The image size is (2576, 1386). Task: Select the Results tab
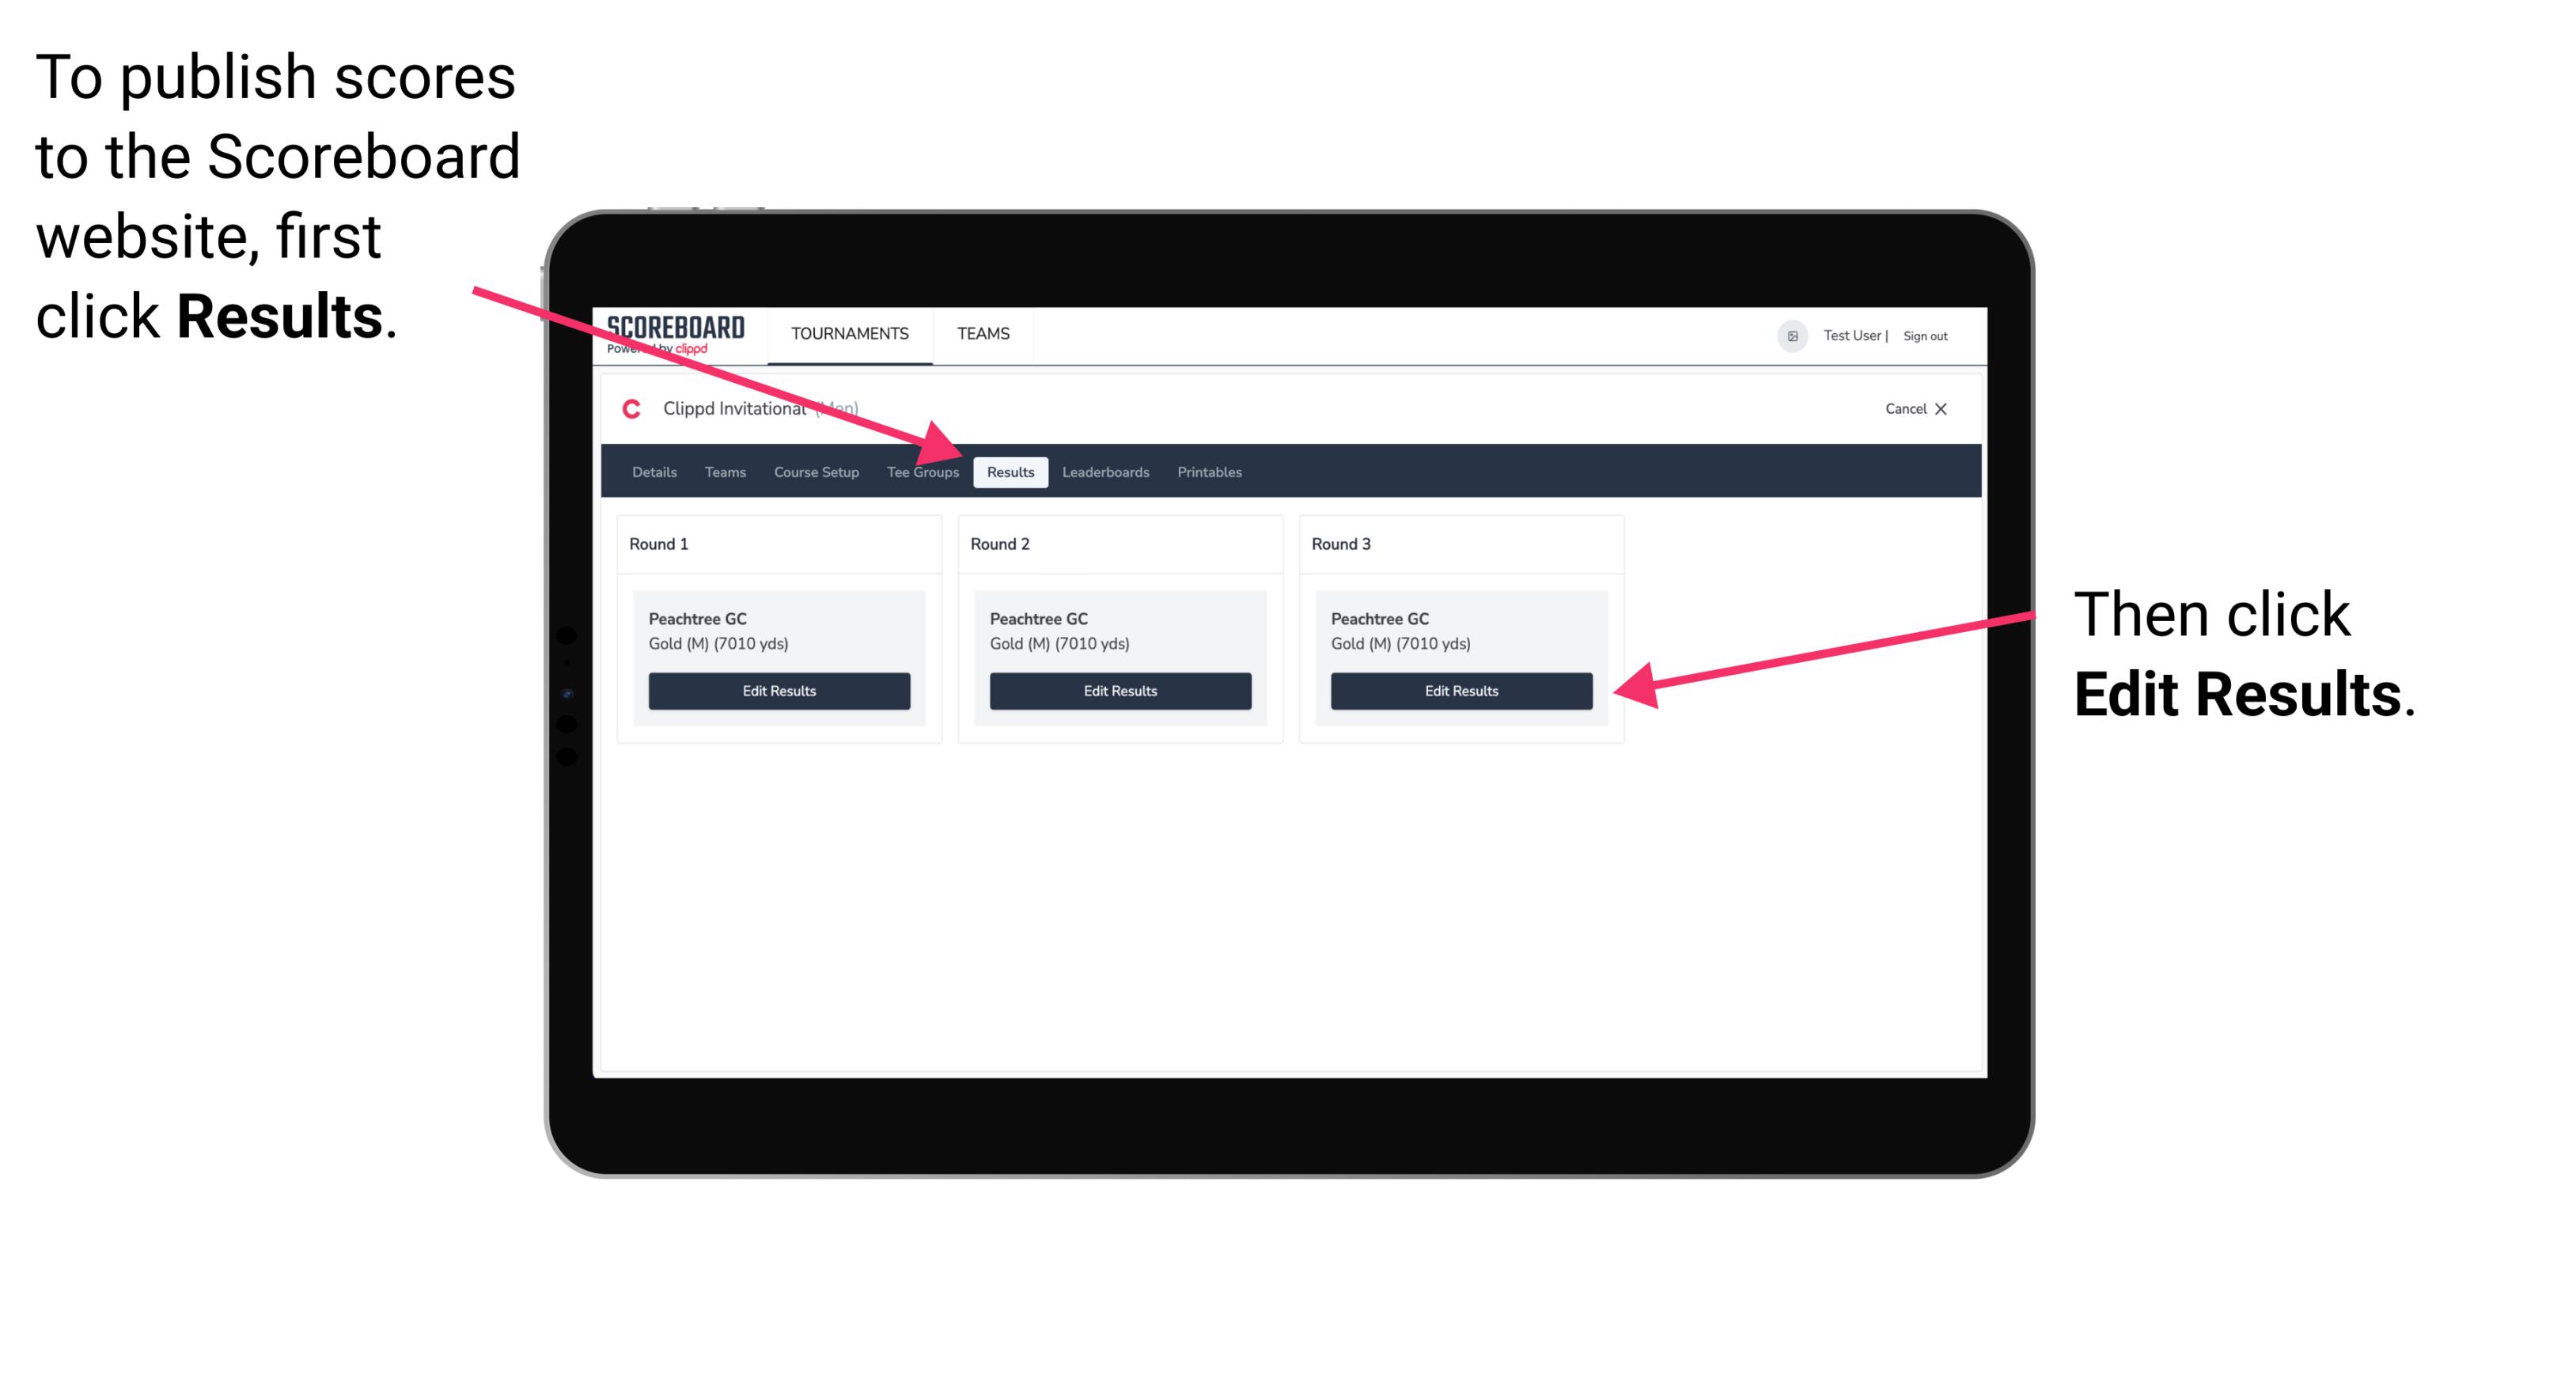pos(1009,471)
